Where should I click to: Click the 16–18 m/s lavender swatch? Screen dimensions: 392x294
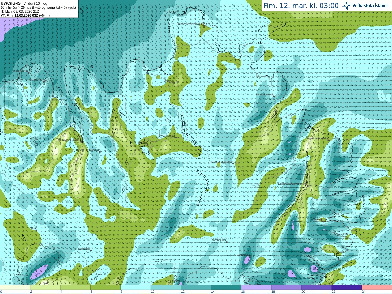click(x=256, y=288)
